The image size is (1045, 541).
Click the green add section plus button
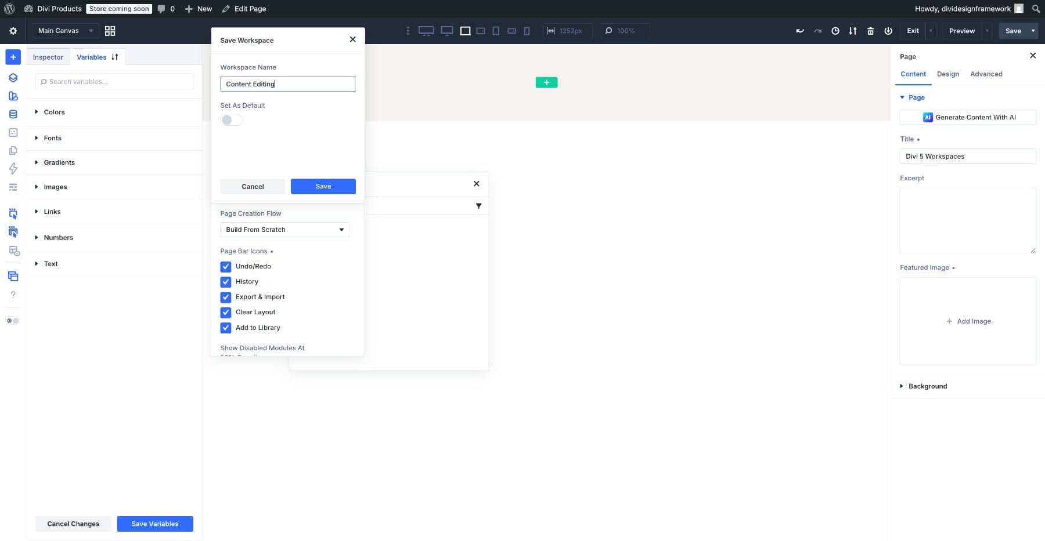[x=546, y=82]
